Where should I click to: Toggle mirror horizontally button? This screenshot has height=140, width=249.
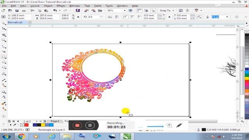pos(110,17)
